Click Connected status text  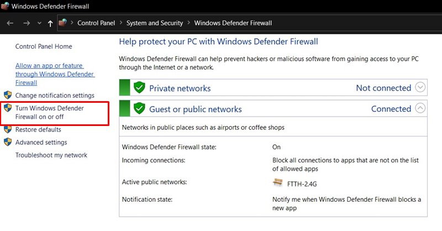pos(391,108)
